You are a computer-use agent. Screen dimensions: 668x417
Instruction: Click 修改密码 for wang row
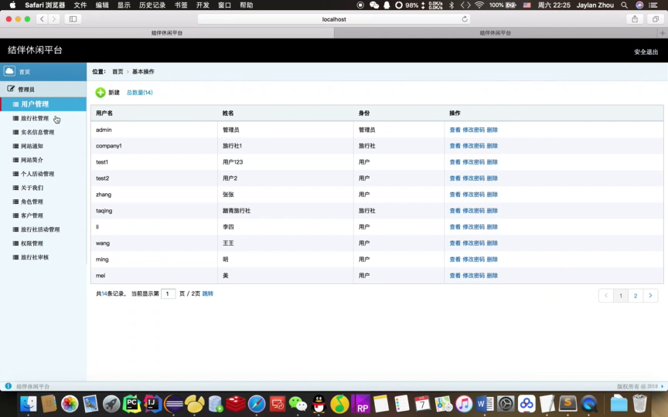pos(474,243)
